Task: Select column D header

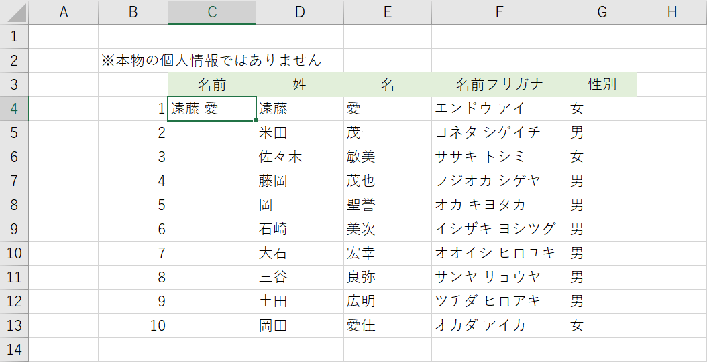Action: coord(300,12)
